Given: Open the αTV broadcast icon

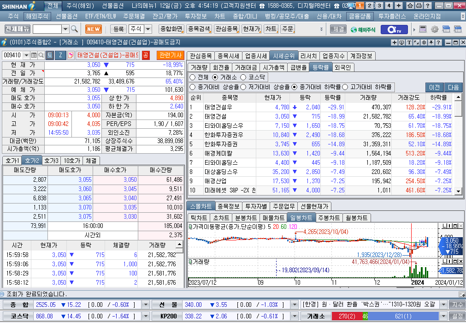Looking at the screenshot, I should point(395,29).
